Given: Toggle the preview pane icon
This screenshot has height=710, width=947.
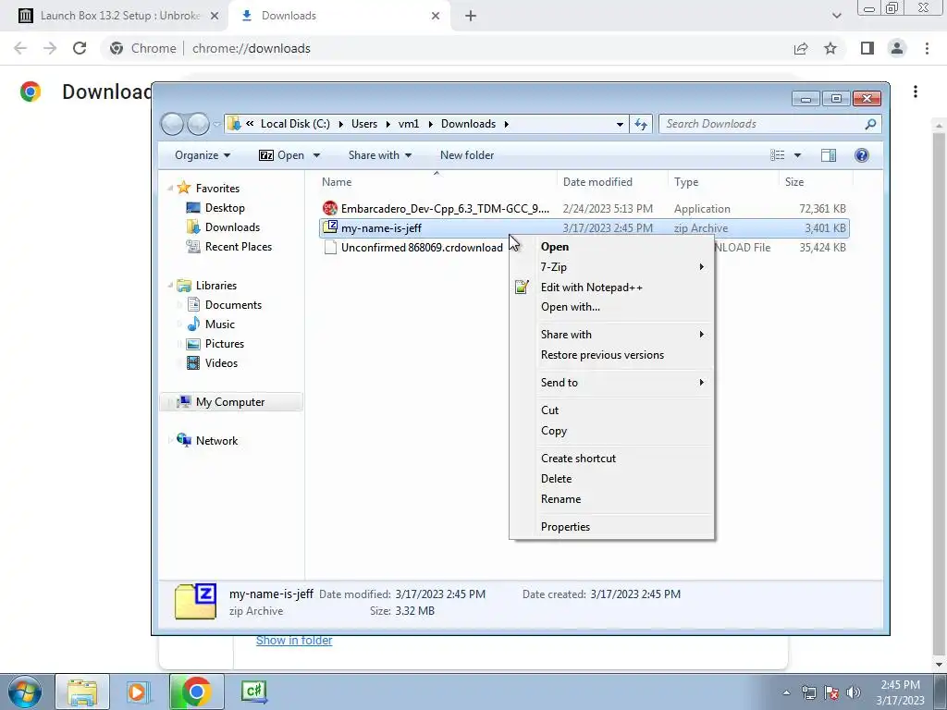Looking at the screenshot, I should tap(829, 155).
